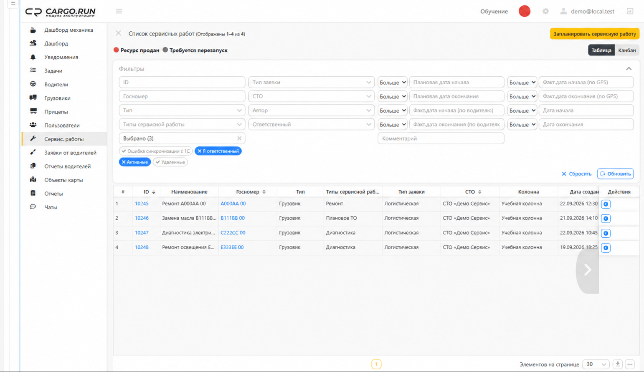Close the service works list with the X

(119, 33)
